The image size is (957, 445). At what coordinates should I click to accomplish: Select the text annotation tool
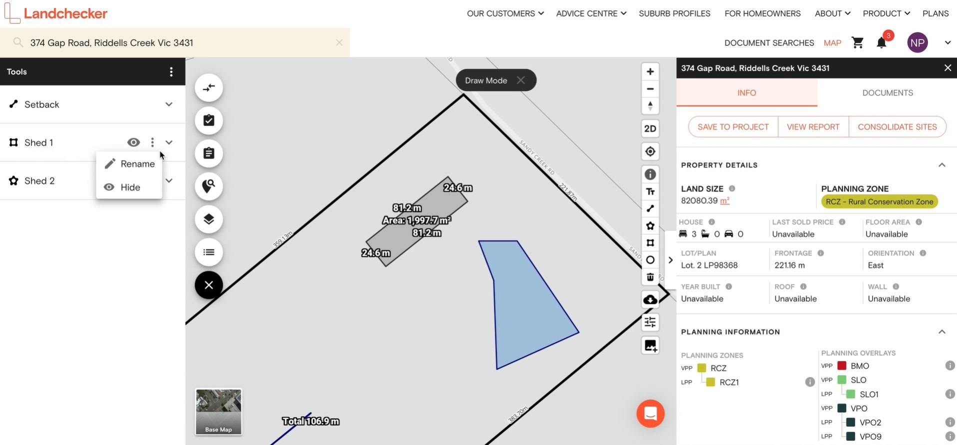pyautogui.click(x=650, y=191)
